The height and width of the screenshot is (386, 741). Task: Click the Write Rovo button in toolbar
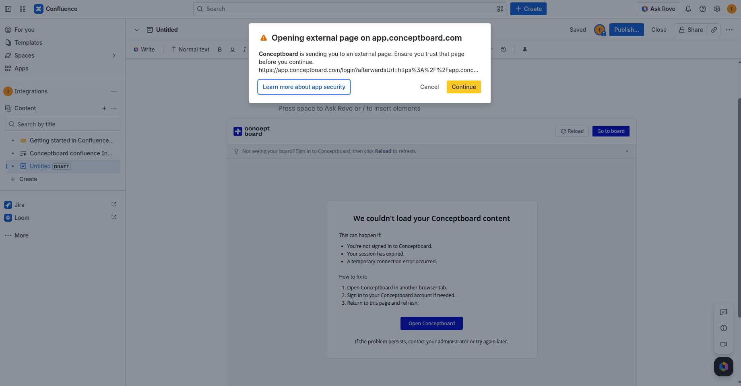click(x=144, y=50)
